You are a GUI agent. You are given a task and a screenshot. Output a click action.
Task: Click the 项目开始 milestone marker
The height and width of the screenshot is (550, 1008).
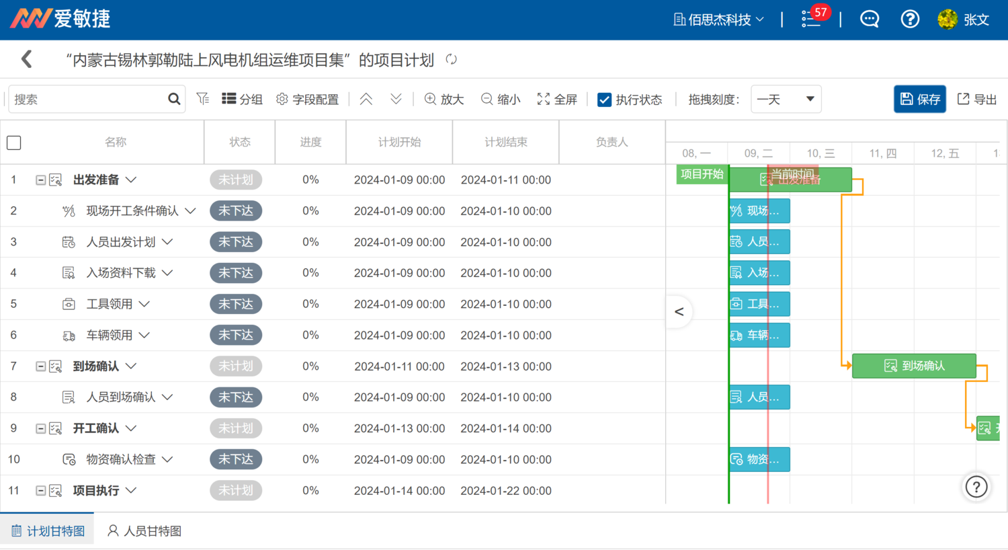(x=702, y=174)
